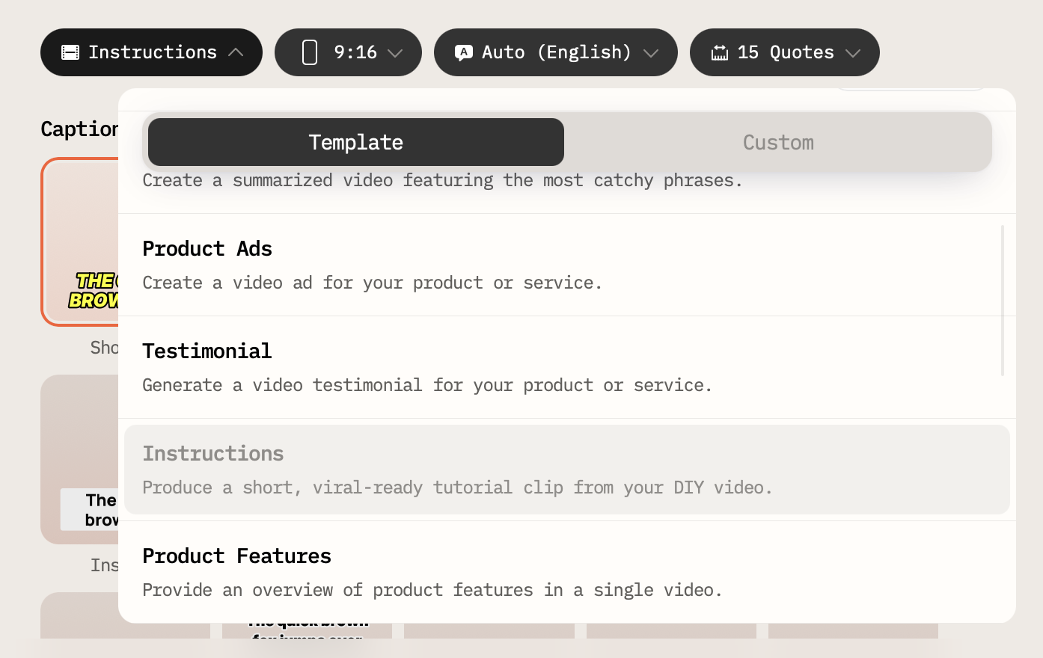Viewport: 1043px width, 658px height.
Task: Click the phone icon next to 9:16
Action: (x=309, y=52)
